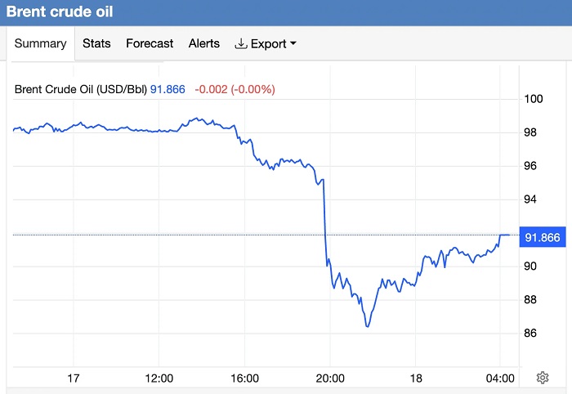The image size is (572, 394).
Task: Click the 16:00 time axis label
Action: [244, 378]
